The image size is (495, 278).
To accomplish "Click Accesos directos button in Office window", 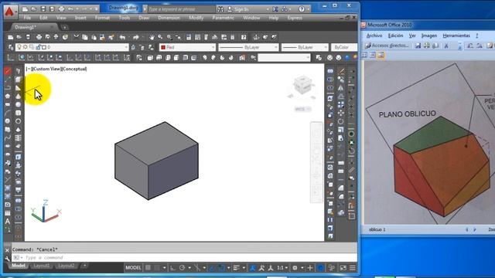I will tap(387, 46).
